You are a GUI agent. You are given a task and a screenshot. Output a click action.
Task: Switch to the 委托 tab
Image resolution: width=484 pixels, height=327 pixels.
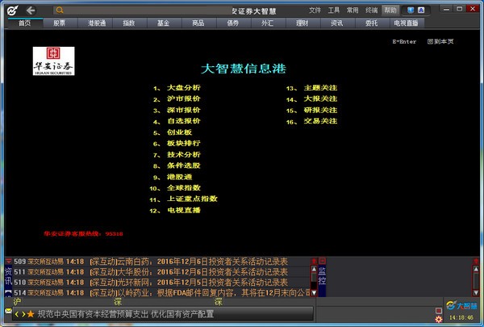[372, 23]
